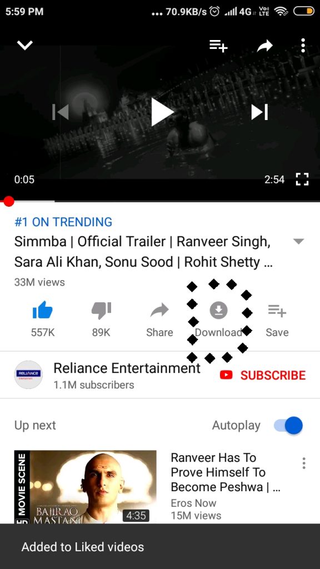The width and height of the screenshot is (320, 569).
Task: Tap the thumbs-down dislike icon
Action: (101, 310)
